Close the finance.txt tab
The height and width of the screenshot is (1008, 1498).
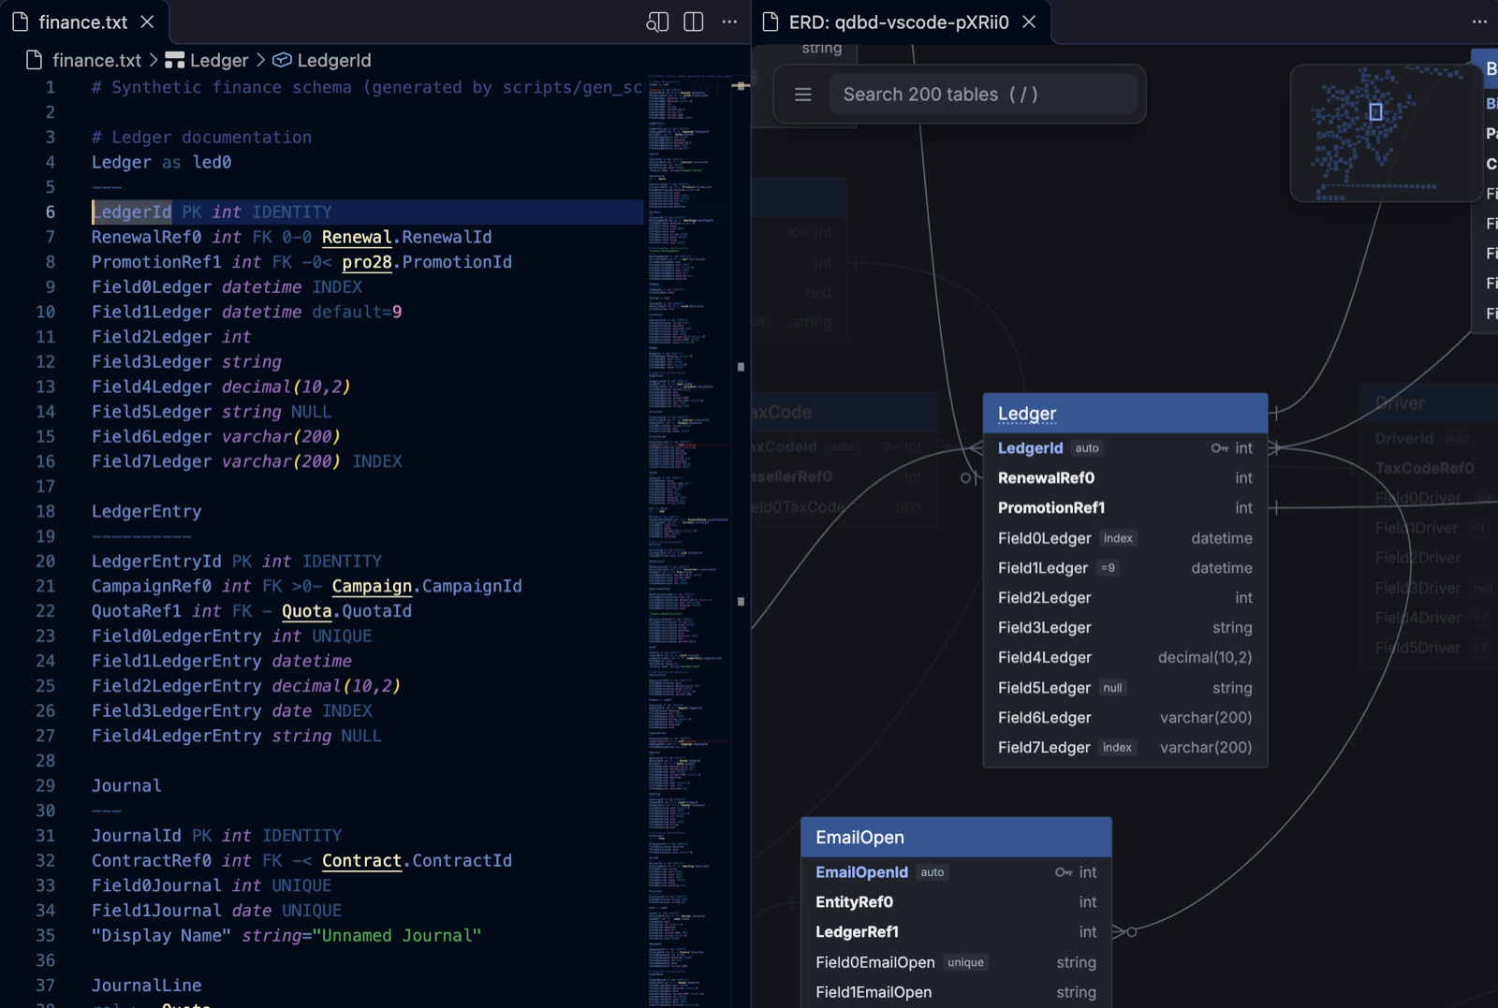147,22
